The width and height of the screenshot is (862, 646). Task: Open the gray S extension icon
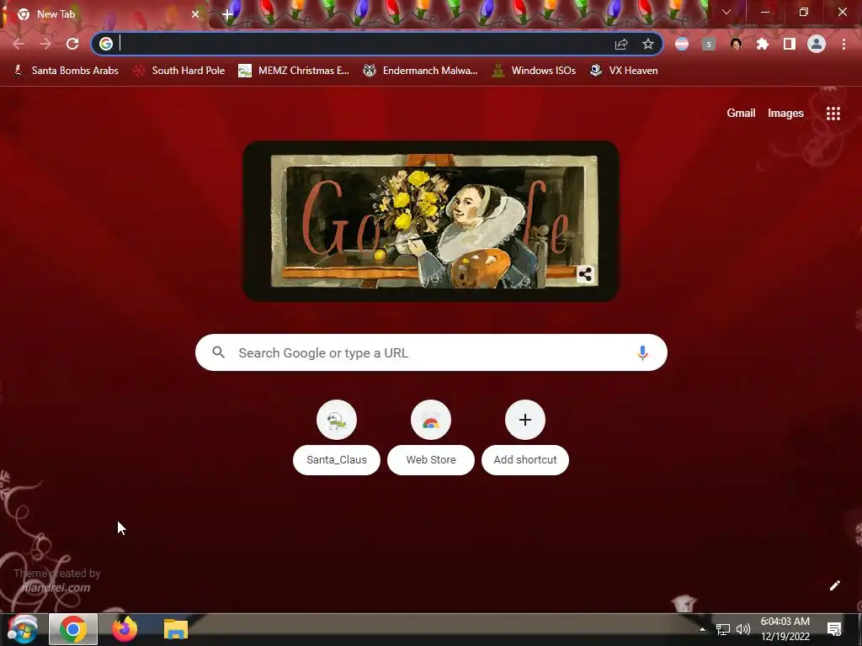point(709,44)
